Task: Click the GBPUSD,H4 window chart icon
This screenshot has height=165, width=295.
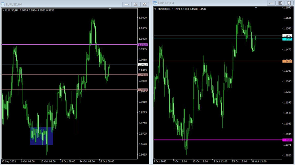Action: (155, 3)
